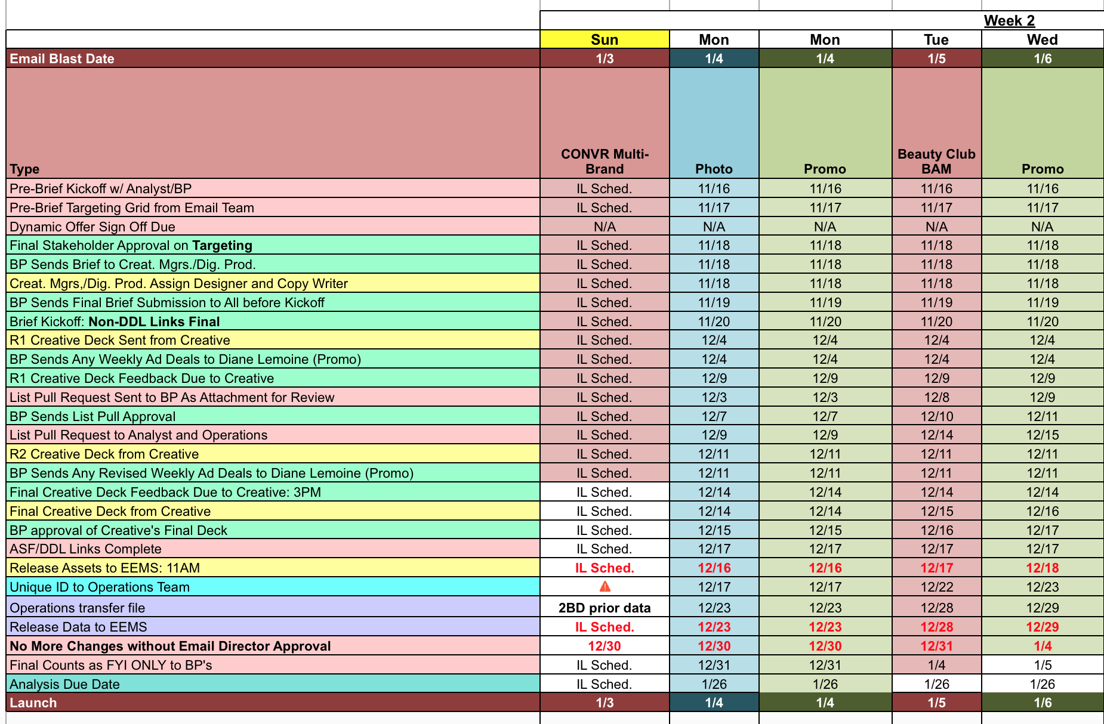Image resolution: width=1104 pixels, height=724 pixels.
Task: Select 'BP Sends Any Weekly Ad Deals' row label
Action: 273,359
